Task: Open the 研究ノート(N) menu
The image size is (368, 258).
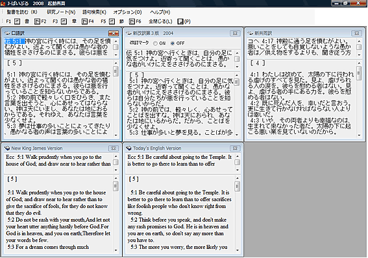Action: click(61, 12)
